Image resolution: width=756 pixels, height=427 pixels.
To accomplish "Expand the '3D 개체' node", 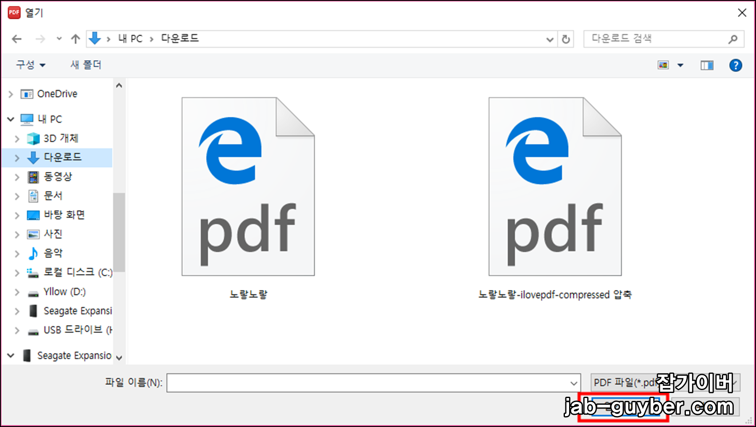I will point(17,139).
